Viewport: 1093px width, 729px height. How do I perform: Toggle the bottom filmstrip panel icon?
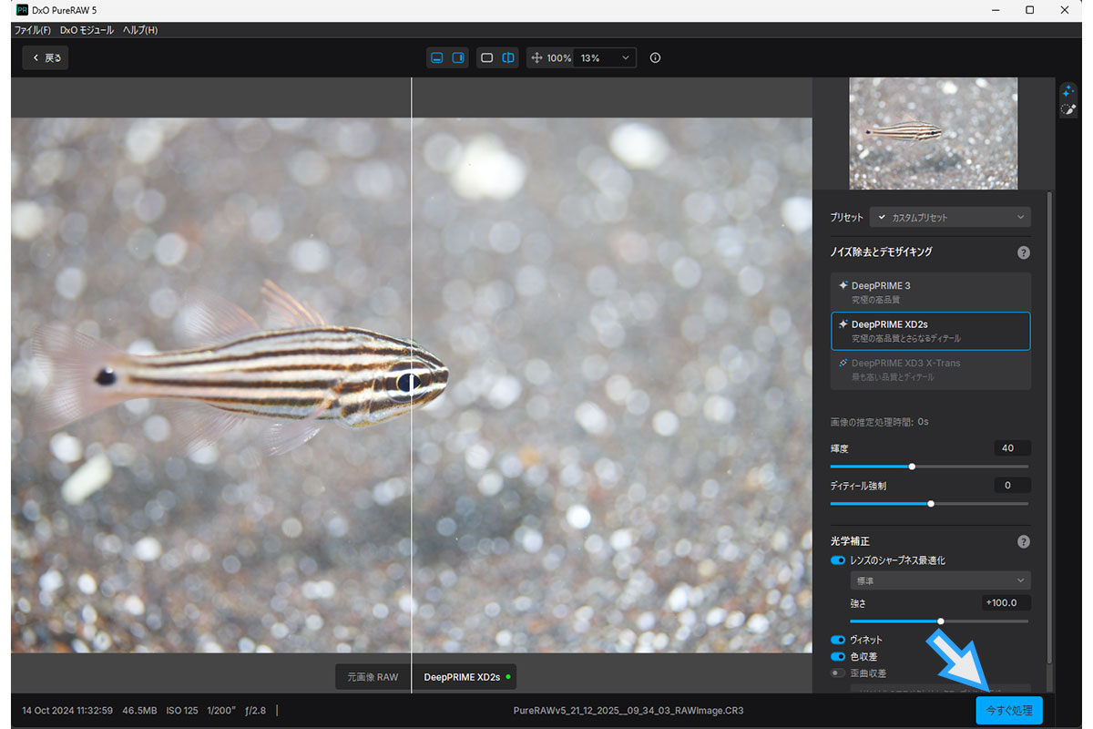pos(437,57)
